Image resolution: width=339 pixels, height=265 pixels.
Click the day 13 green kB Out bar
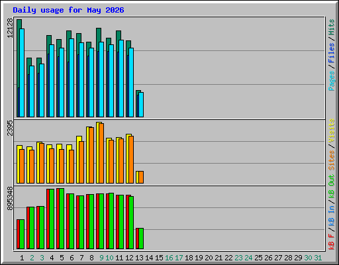141,238
